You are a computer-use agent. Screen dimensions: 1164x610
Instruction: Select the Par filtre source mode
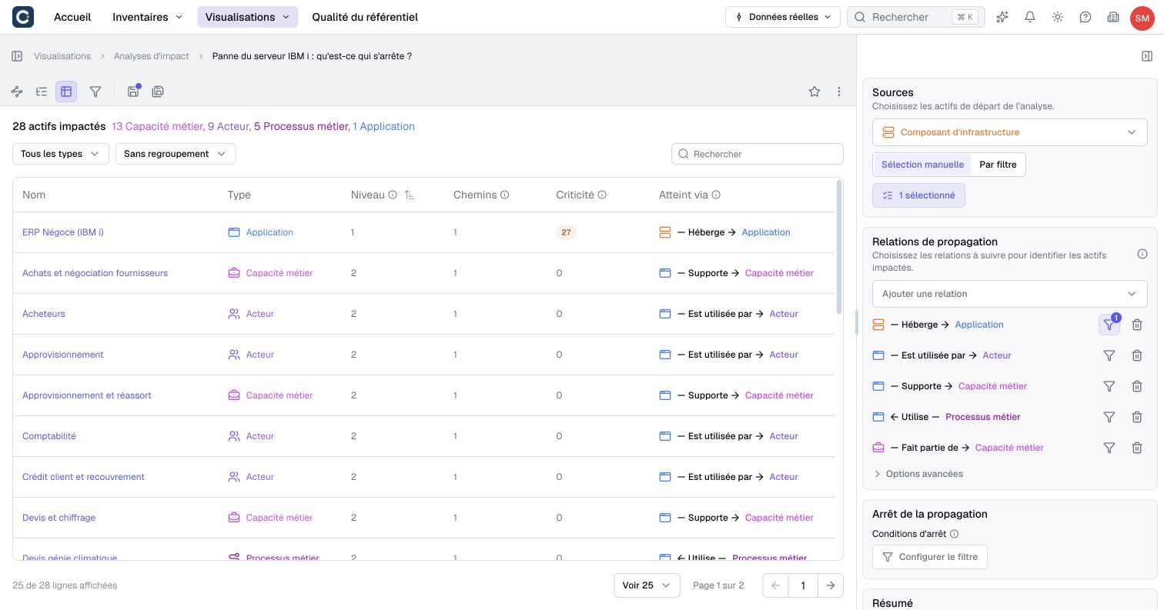(x=998, y=165)
